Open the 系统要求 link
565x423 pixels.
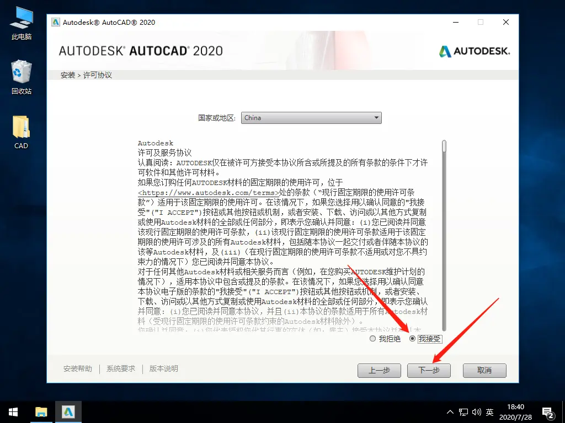tap(121, 368)
